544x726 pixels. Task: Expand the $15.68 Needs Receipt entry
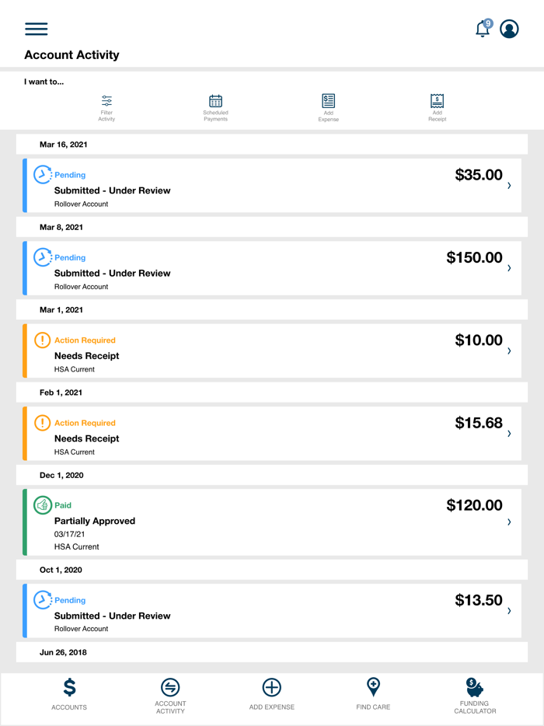pos(511,435)
